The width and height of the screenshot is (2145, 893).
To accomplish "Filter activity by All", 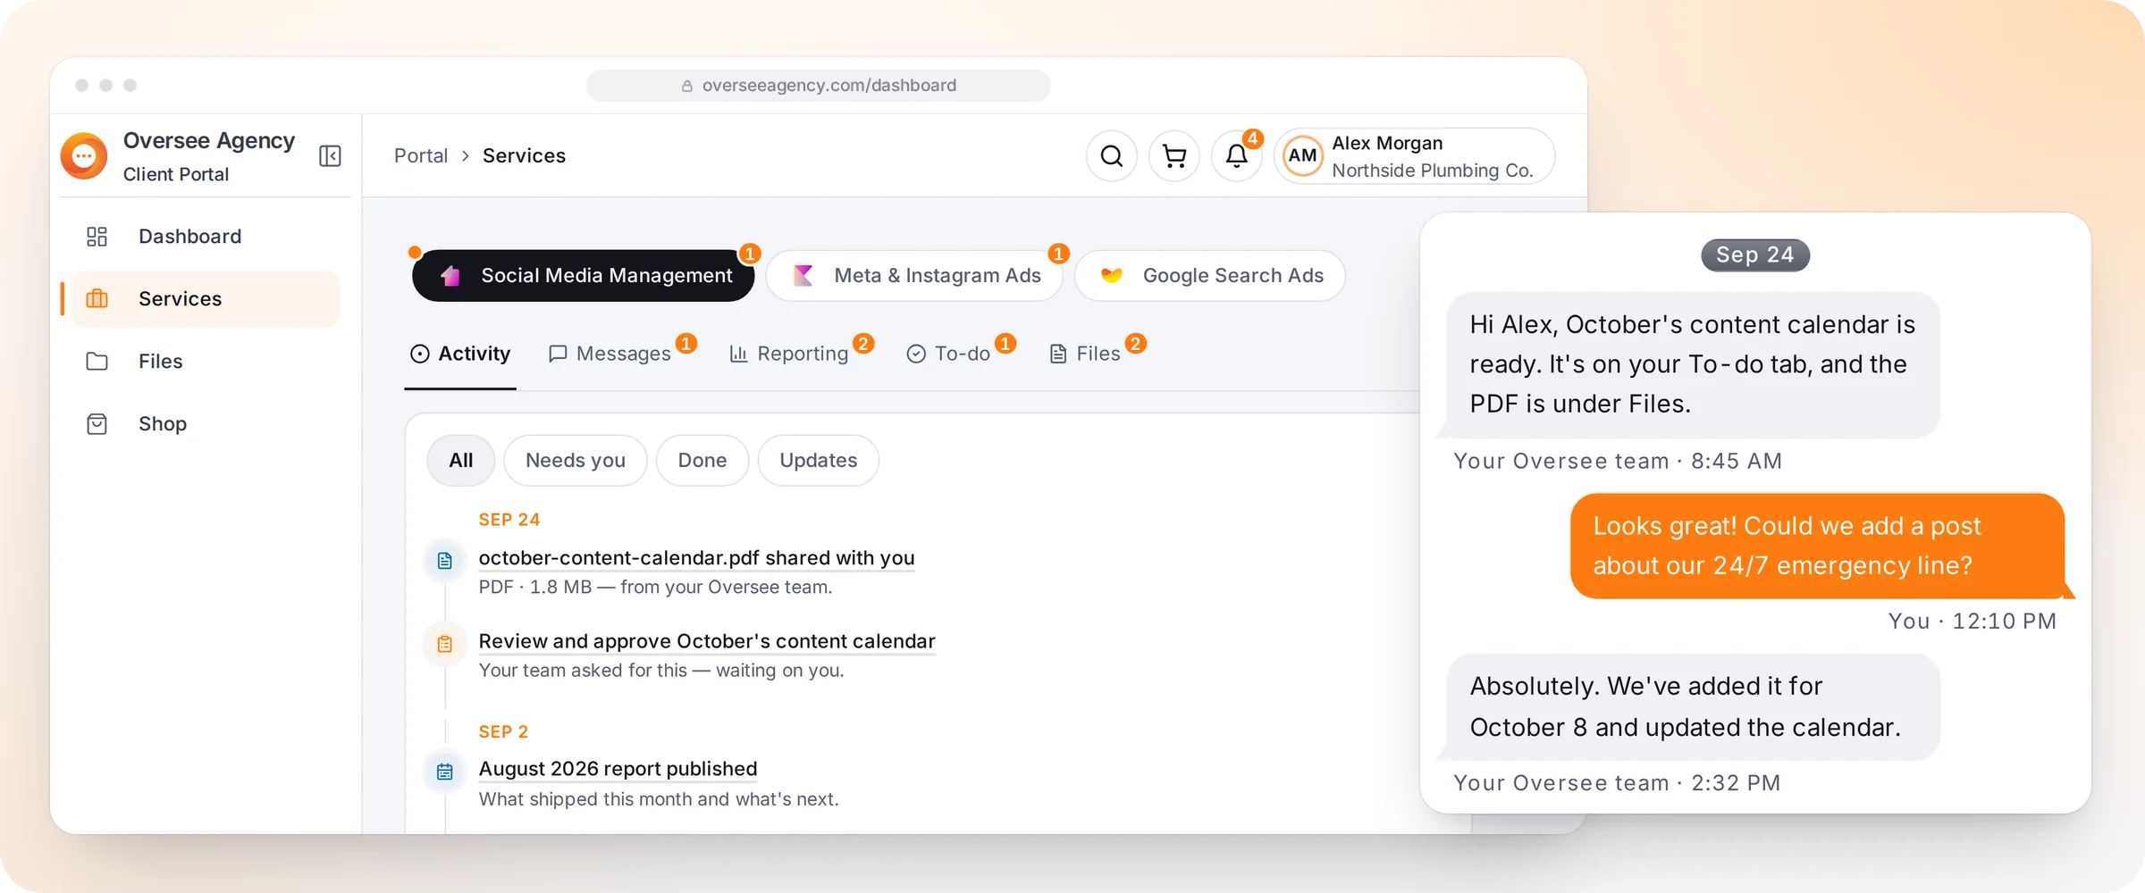I will (x=461, y=461).
